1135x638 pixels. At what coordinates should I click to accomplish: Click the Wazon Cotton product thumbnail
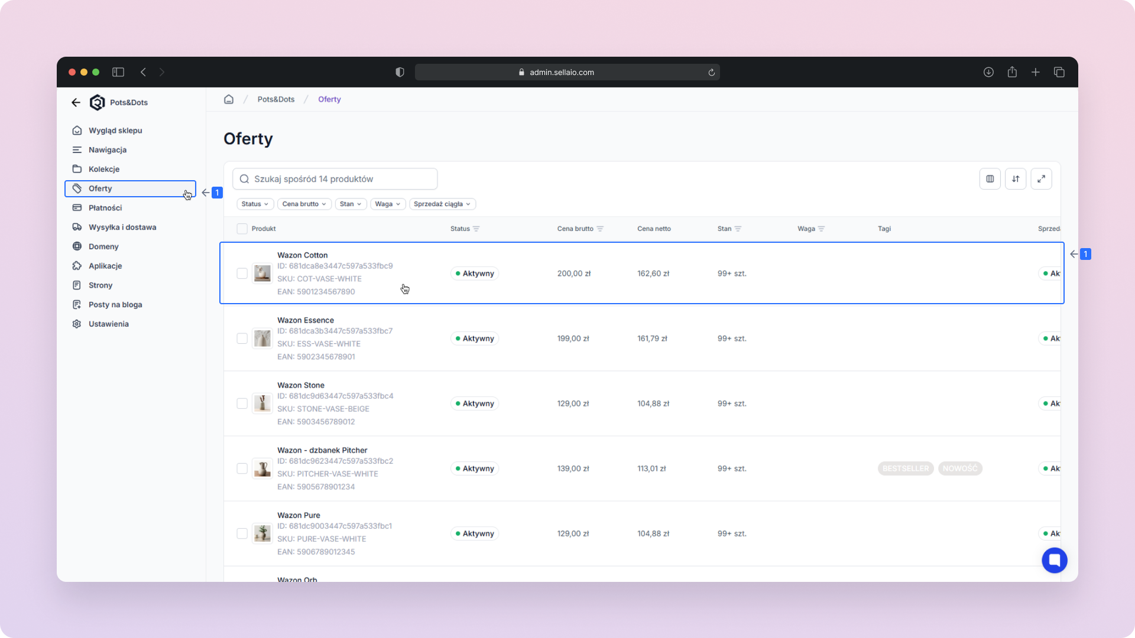(x=262, y=274)
